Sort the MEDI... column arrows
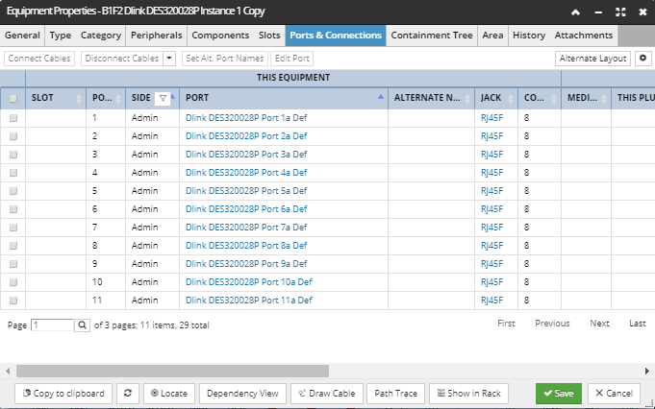This screenshot has height=409, width=655. 604,98
